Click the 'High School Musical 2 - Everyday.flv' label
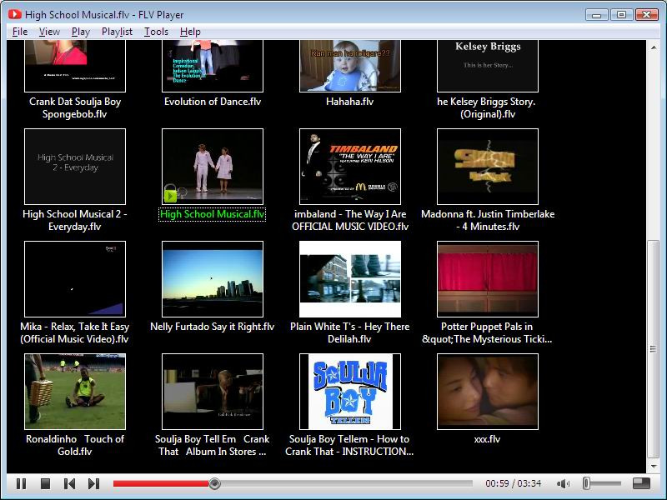 pyautogui.click(x=75, y=220)
